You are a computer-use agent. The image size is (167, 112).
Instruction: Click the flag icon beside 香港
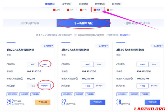point(95,10)
